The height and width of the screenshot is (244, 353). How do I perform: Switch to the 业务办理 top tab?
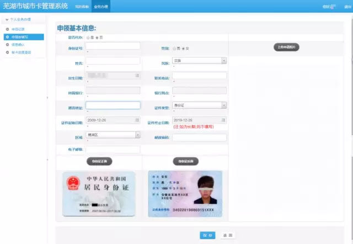click(101, 7)
